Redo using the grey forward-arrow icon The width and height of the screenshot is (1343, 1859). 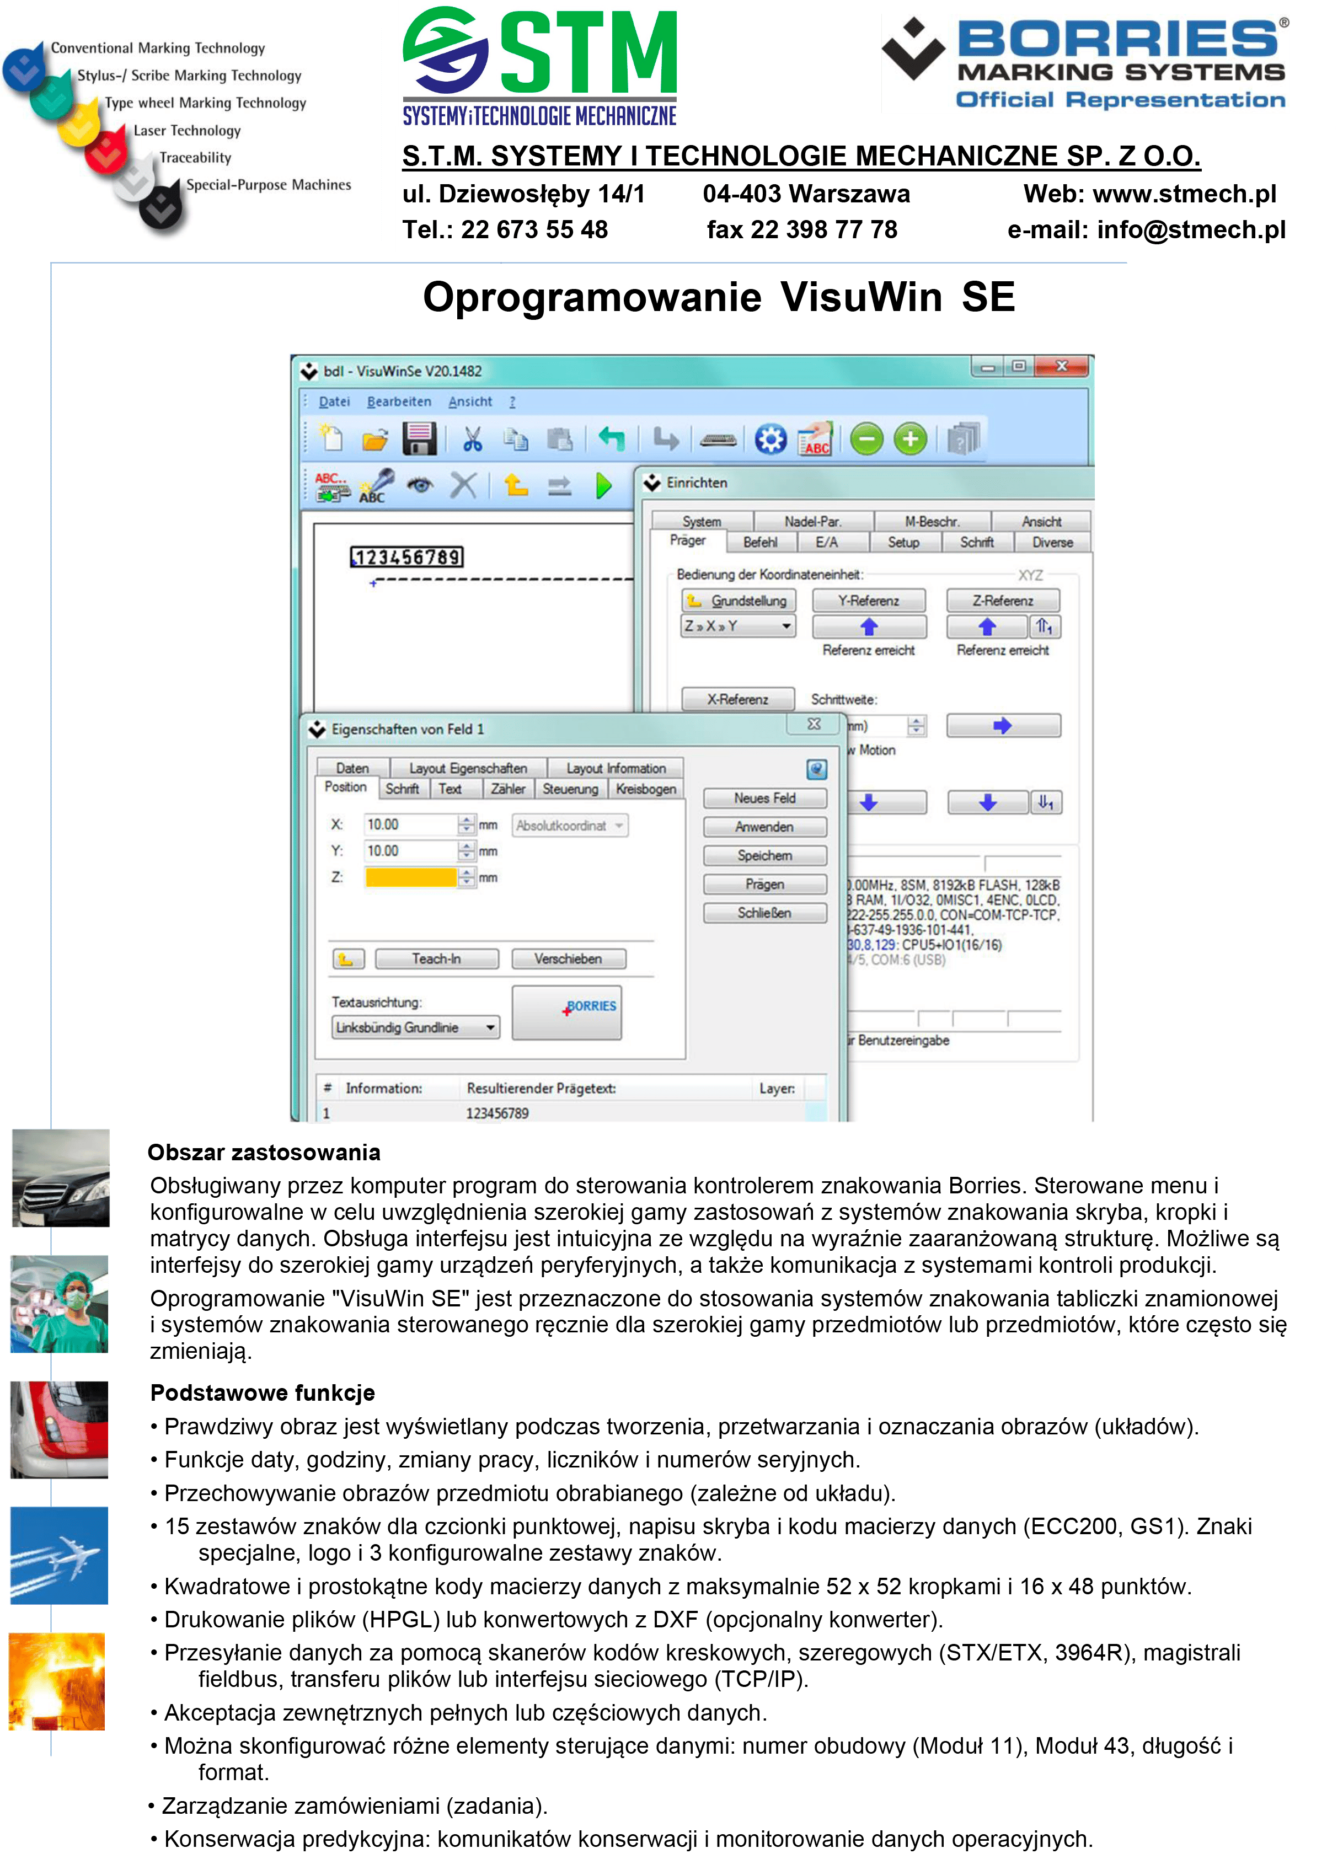[666, 440]
